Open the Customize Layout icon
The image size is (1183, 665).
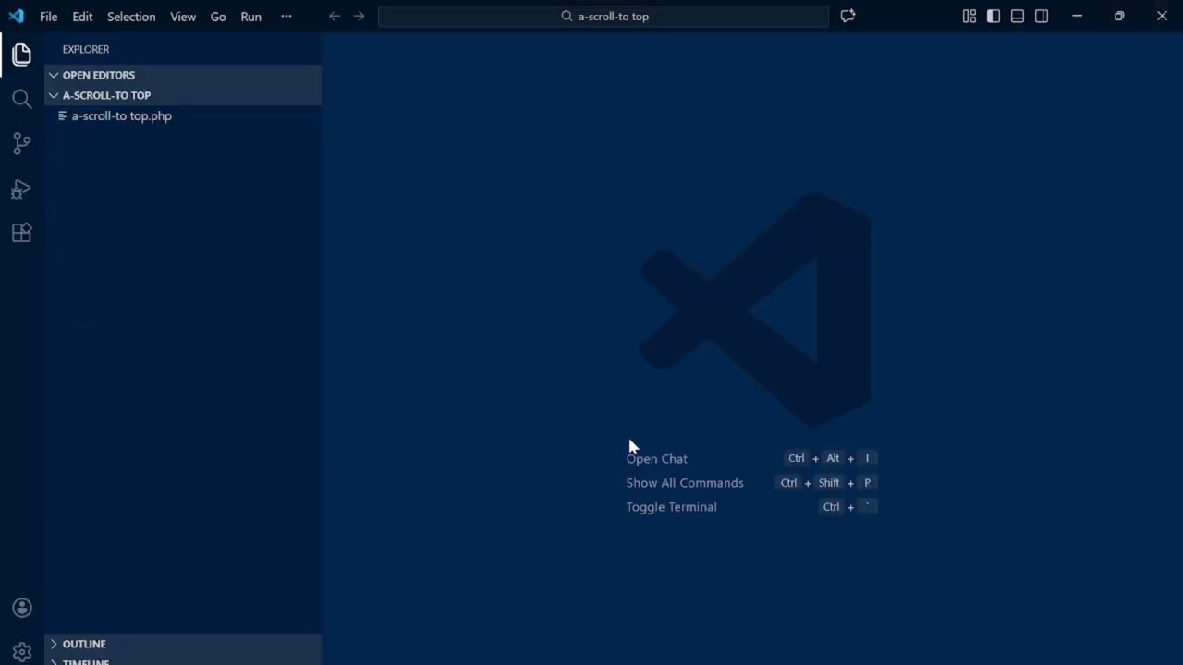[969, 17]
